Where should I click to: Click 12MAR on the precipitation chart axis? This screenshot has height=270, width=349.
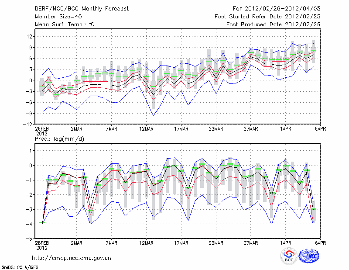(x=146, y=242)
